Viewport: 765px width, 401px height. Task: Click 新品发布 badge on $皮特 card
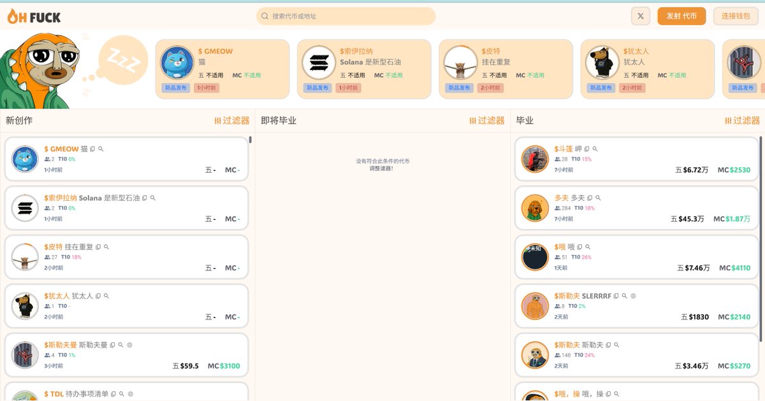point(459,88)
